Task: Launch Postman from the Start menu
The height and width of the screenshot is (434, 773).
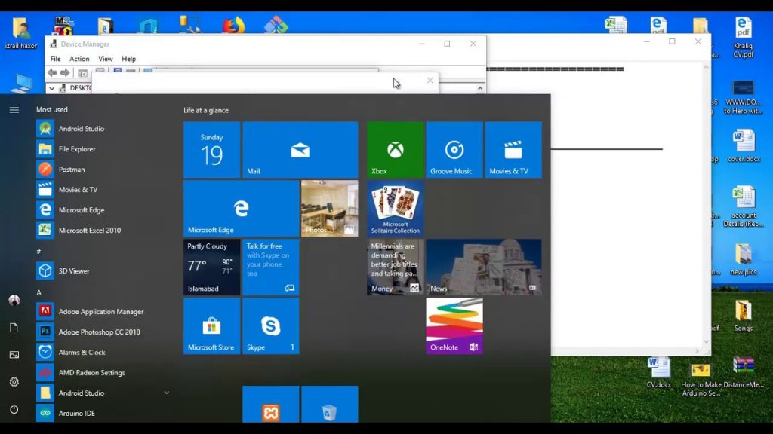Action: pos(72,170)
